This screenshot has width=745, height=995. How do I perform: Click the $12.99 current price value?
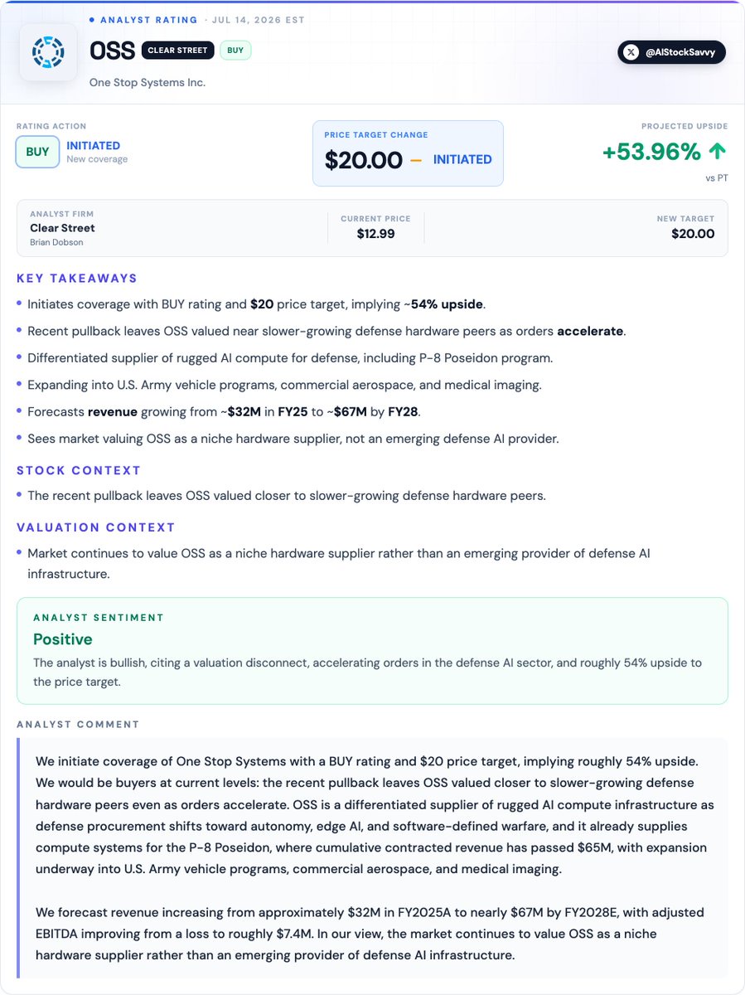375,234
